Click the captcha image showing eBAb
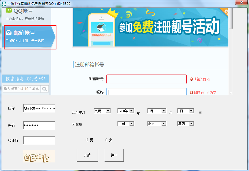 [39, 156]
